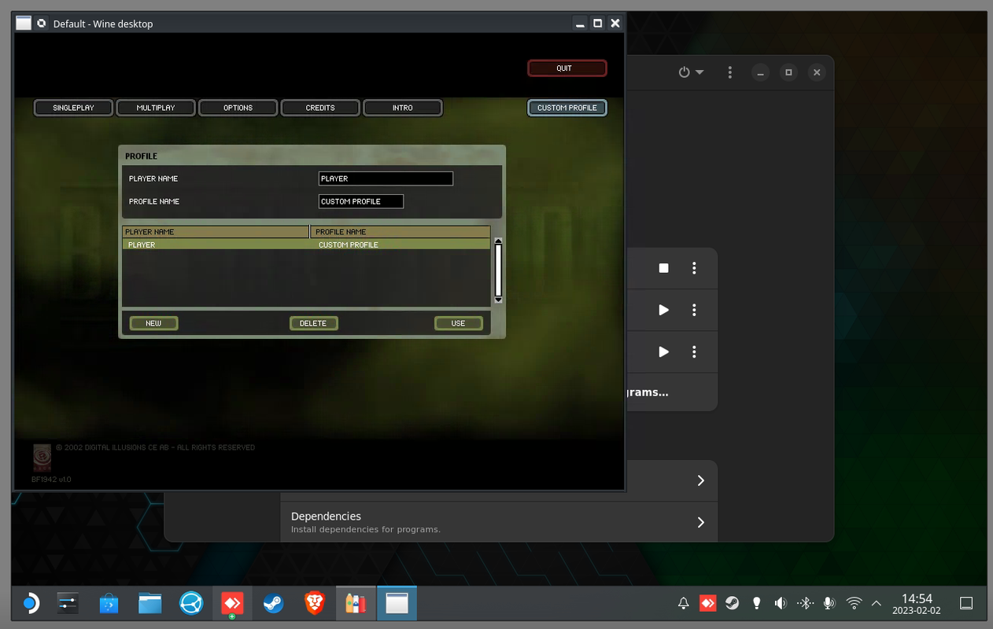Image resolution: width=993 pixels, height=629 pixels.
Task: Open the Dependencies row chevron
Action: pos(700,522)
